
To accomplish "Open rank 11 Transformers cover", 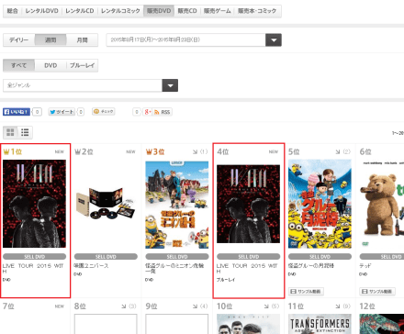I will click(320, 324).
